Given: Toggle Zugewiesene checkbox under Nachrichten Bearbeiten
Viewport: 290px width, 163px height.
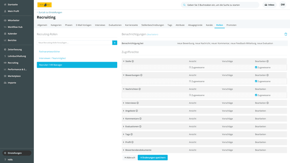Looking at the screenshot, I should coord(256,95).
